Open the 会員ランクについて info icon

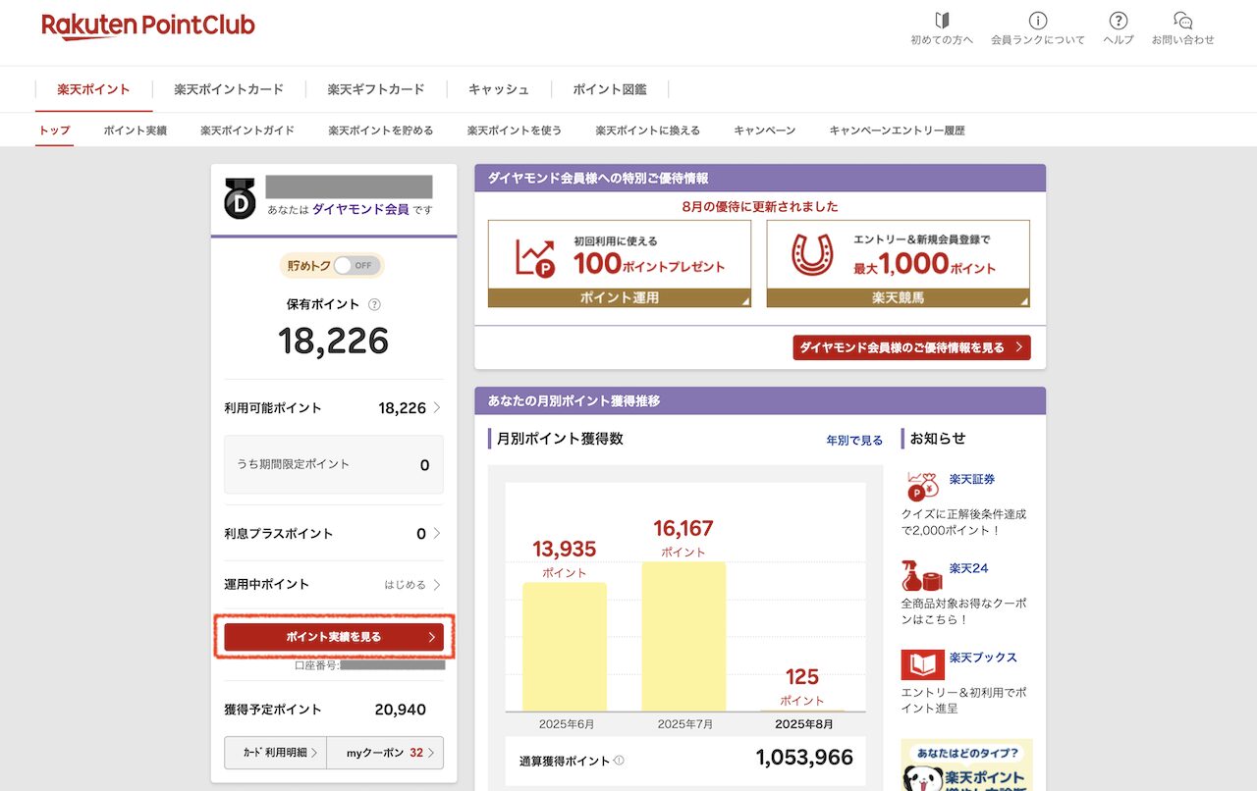pyautogui.click(x=1037, y=21)
